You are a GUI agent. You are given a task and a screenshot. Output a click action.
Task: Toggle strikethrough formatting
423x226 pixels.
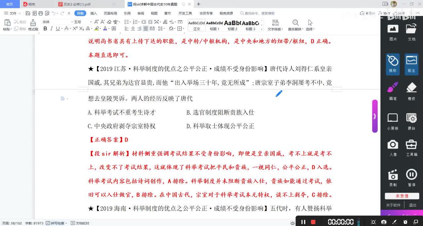point(66,29)
